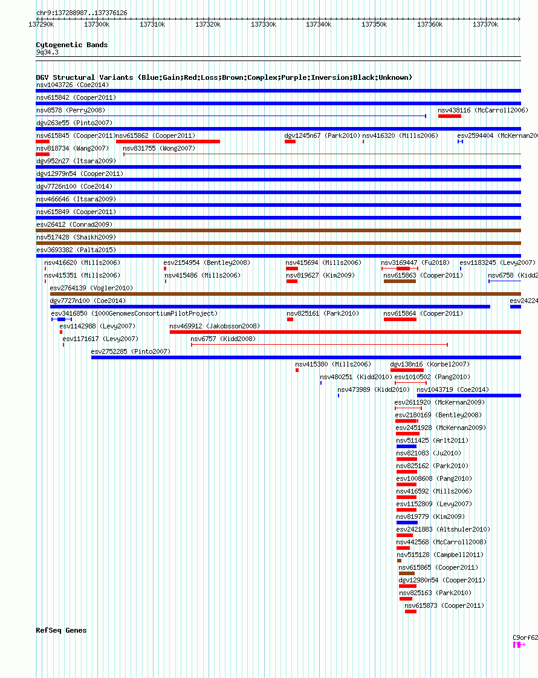Open dgv12979n54 (Cooper2011) variant label

80,174
